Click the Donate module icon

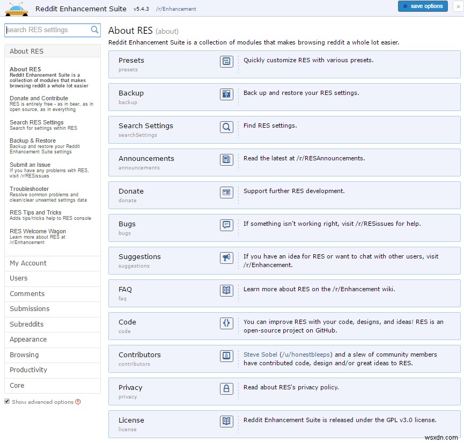click(226, 193)
